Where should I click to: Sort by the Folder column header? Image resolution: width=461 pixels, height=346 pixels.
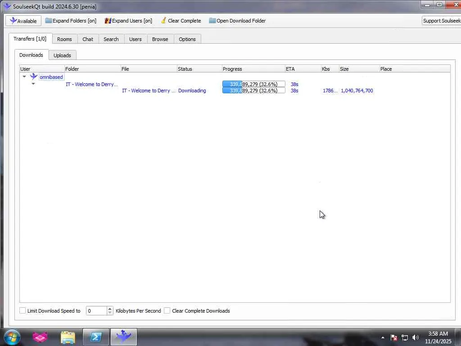coord(93,69)
